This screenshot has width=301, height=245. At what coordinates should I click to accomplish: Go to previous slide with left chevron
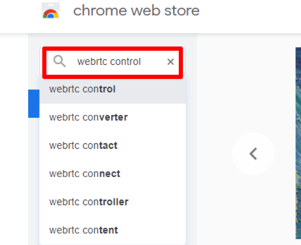pyautogui.click(x=253, y=154)
